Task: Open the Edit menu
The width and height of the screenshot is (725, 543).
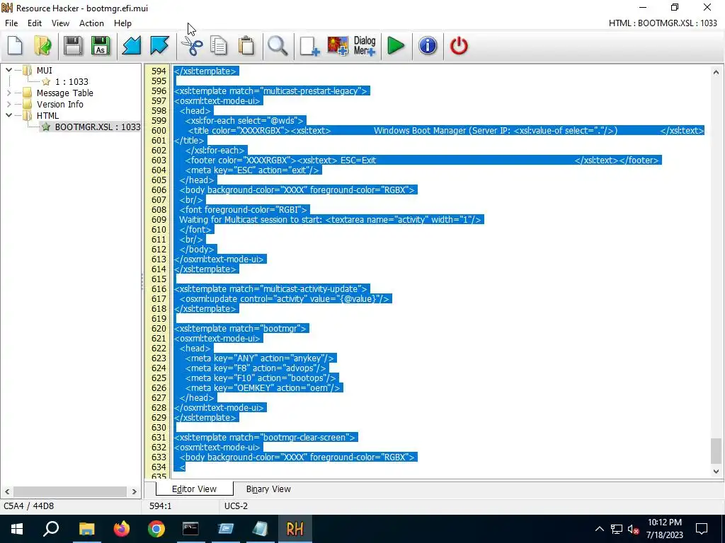Action: (35, 23)
